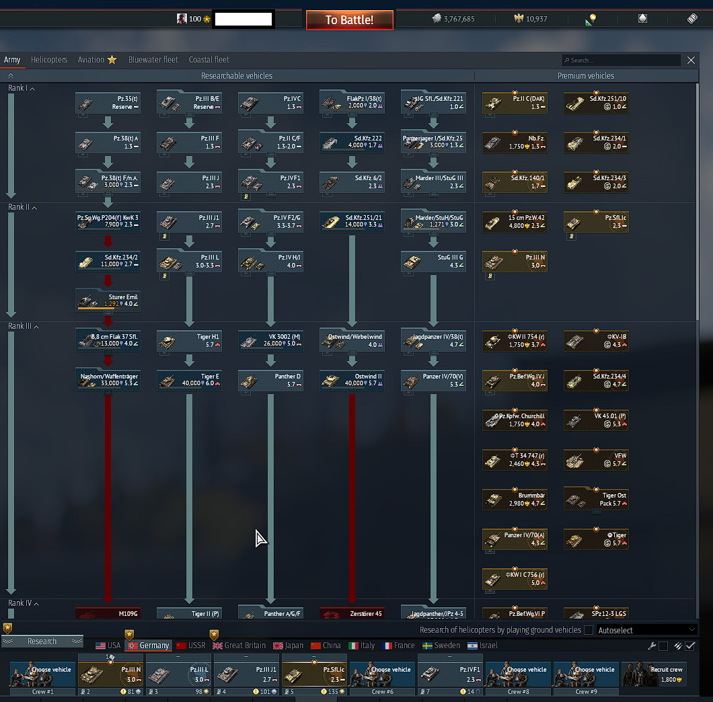Uncheck the checked box at bottom right corner

point(690,646)
